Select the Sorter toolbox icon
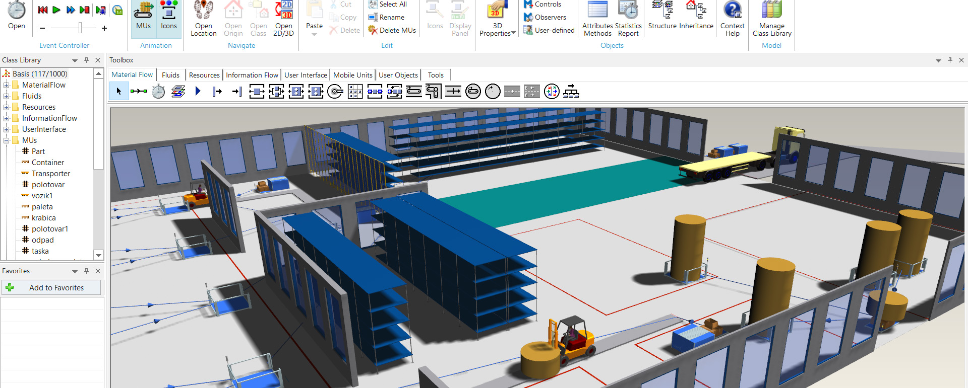 394,91
